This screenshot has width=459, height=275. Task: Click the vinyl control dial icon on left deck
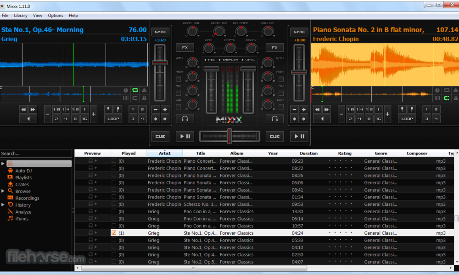pos(126,90)
